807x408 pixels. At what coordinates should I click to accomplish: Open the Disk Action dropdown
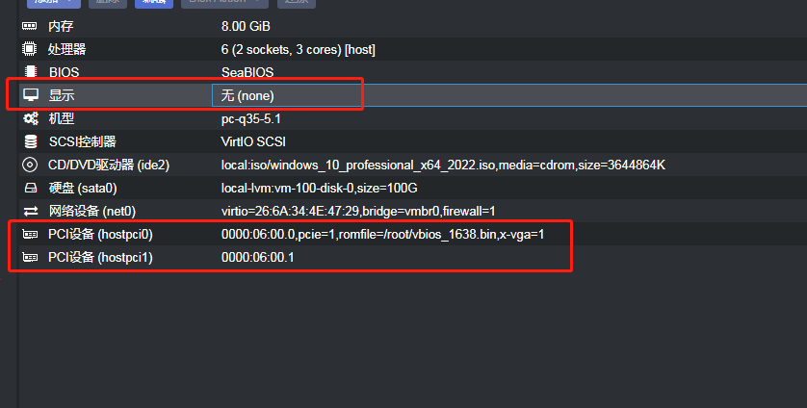click(224, 3)
